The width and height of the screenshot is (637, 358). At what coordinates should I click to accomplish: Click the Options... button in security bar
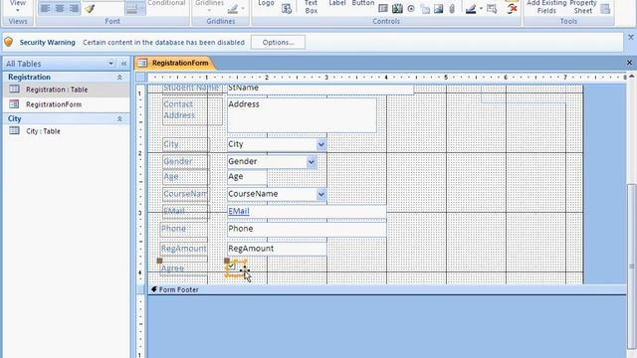pos(278,42)
